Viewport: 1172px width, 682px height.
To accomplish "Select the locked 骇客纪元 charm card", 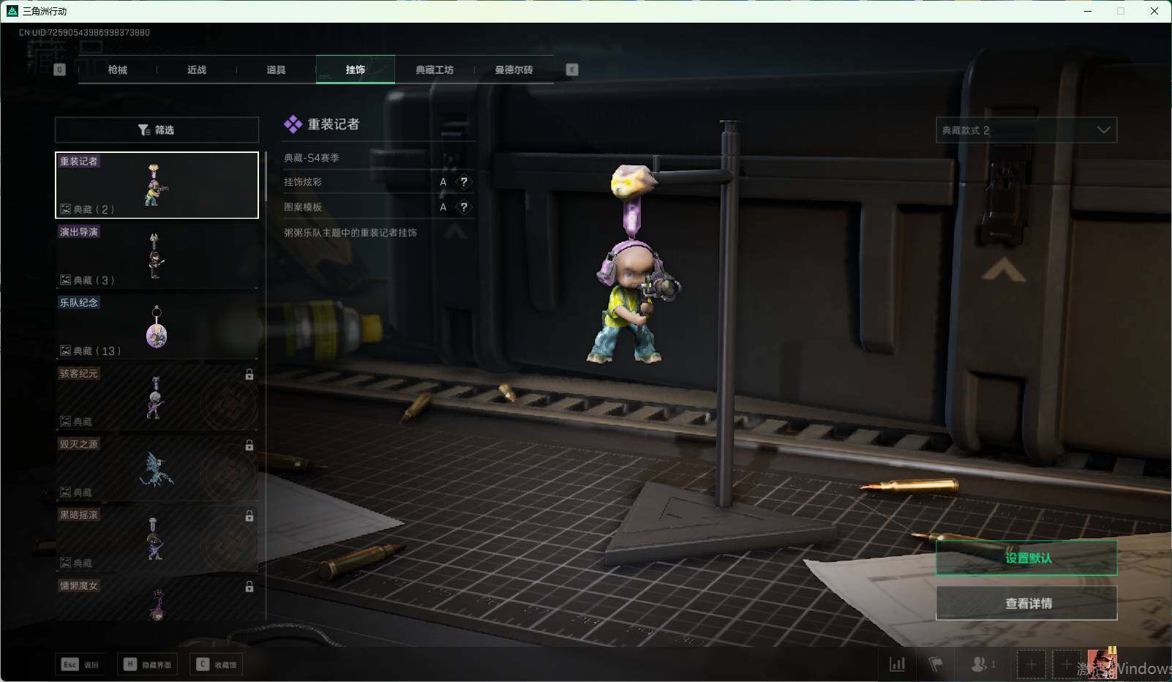I will [x=157, y=397].
